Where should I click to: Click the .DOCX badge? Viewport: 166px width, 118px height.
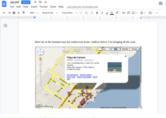pos(26,2)
